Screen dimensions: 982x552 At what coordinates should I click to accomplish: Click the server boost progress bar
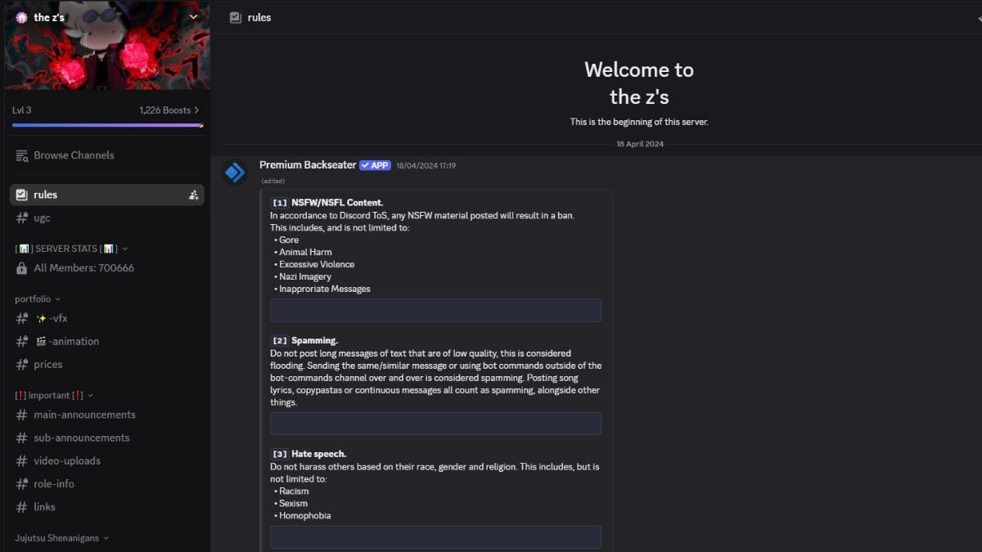(106, 125)
